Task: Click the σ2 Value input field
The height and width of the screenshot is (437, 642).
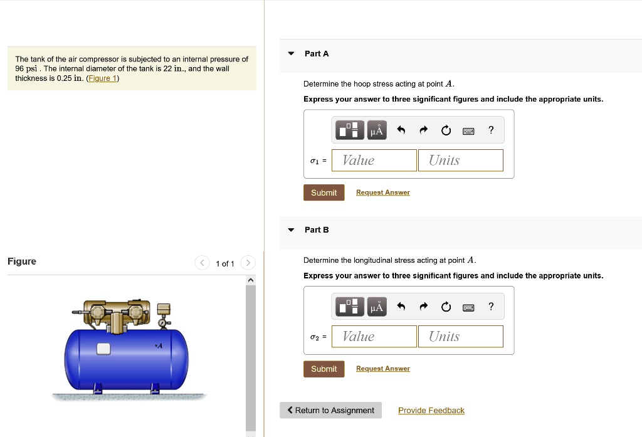Action: [x=374, y=337]
